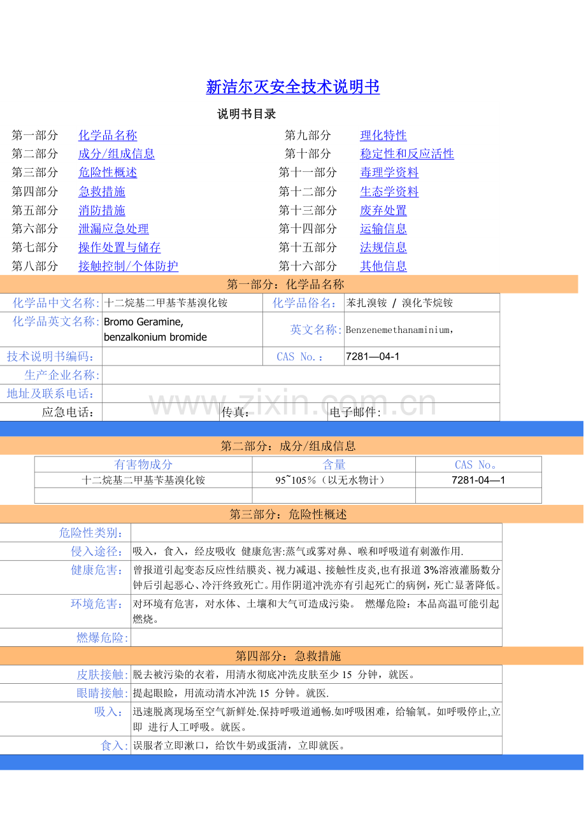Open the 急救措施 contents link
The width and height of the screenshot is (586, 829).
102,192
